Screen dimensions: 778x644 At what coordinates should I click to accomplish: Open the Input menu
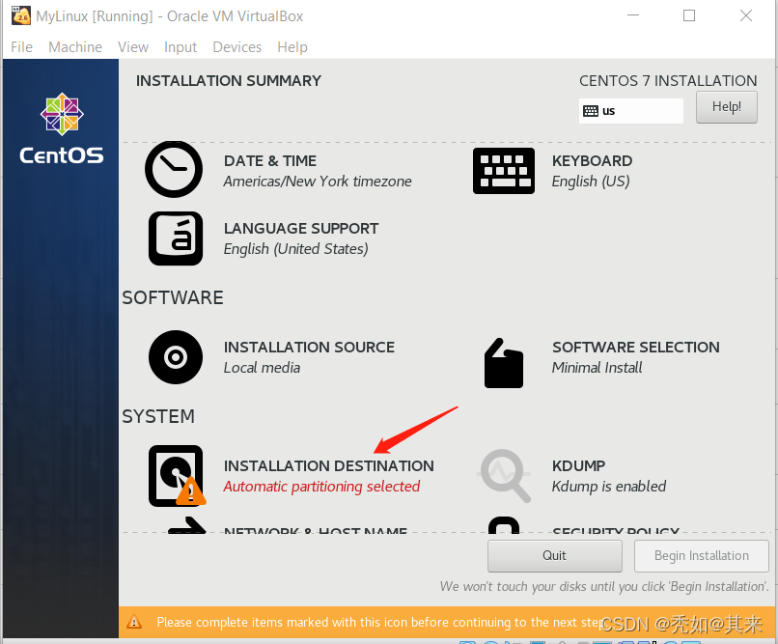181,47
